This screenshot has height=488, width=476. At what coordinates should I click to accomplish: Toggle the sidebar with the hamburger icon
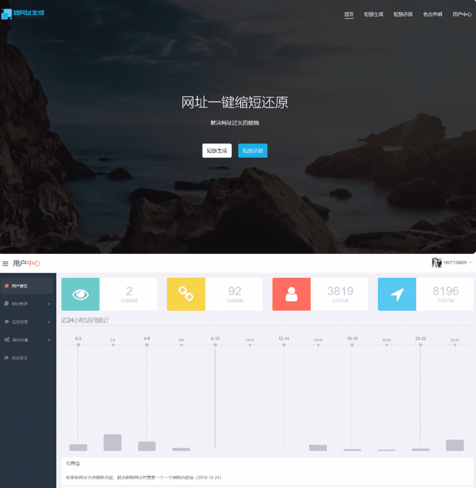[5, 263]
